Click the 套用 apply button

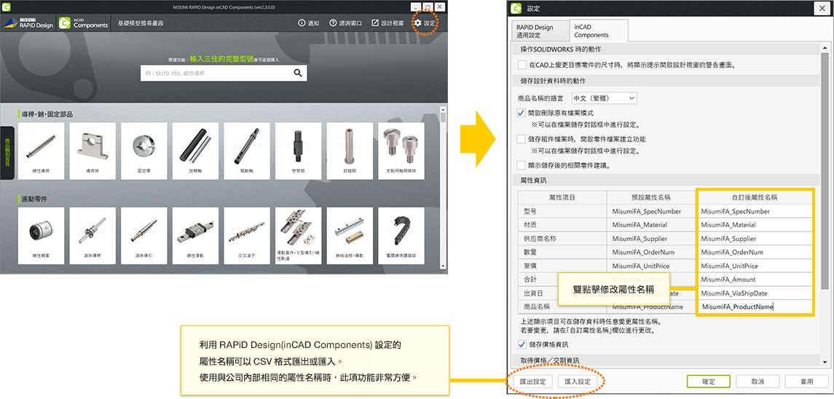click(x=806, y=382)
